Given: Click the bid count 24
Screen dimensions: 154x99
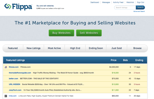Looking at the screenshot, I should [130, 73].
